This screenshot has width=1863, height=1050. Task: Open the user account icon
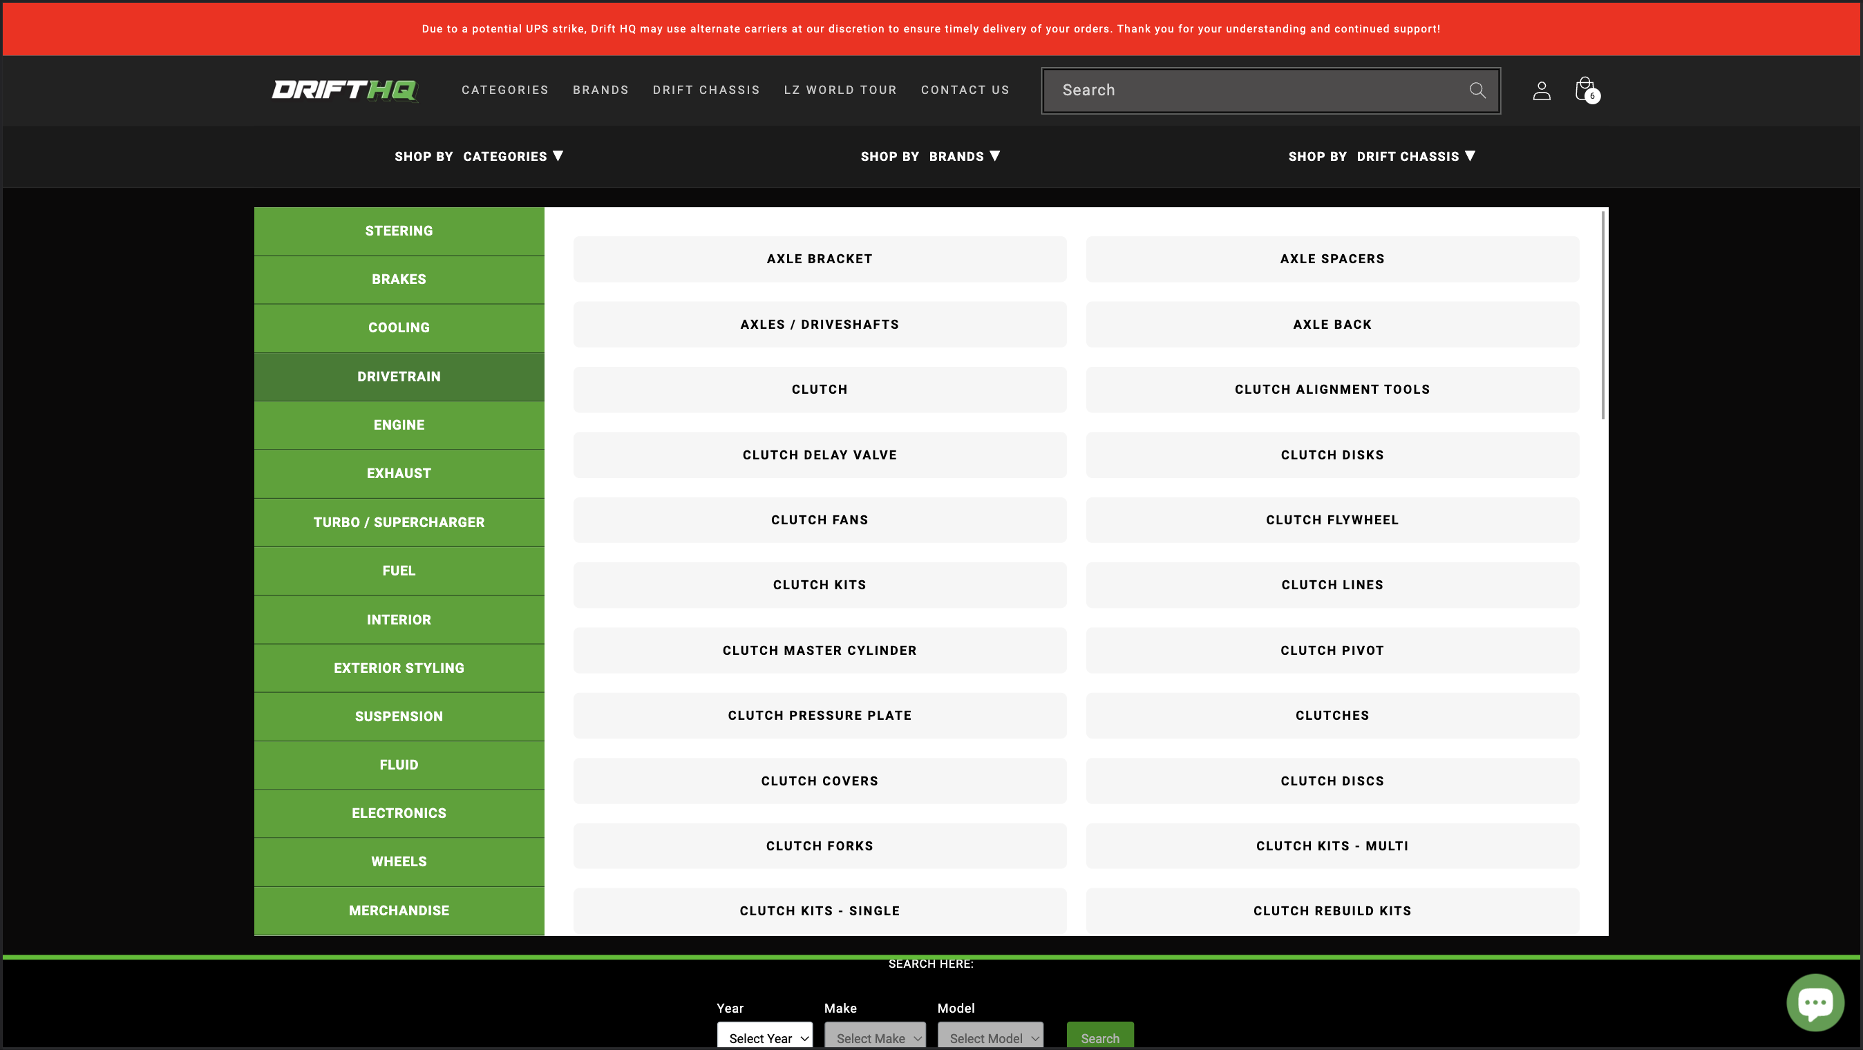(1541, 90)
